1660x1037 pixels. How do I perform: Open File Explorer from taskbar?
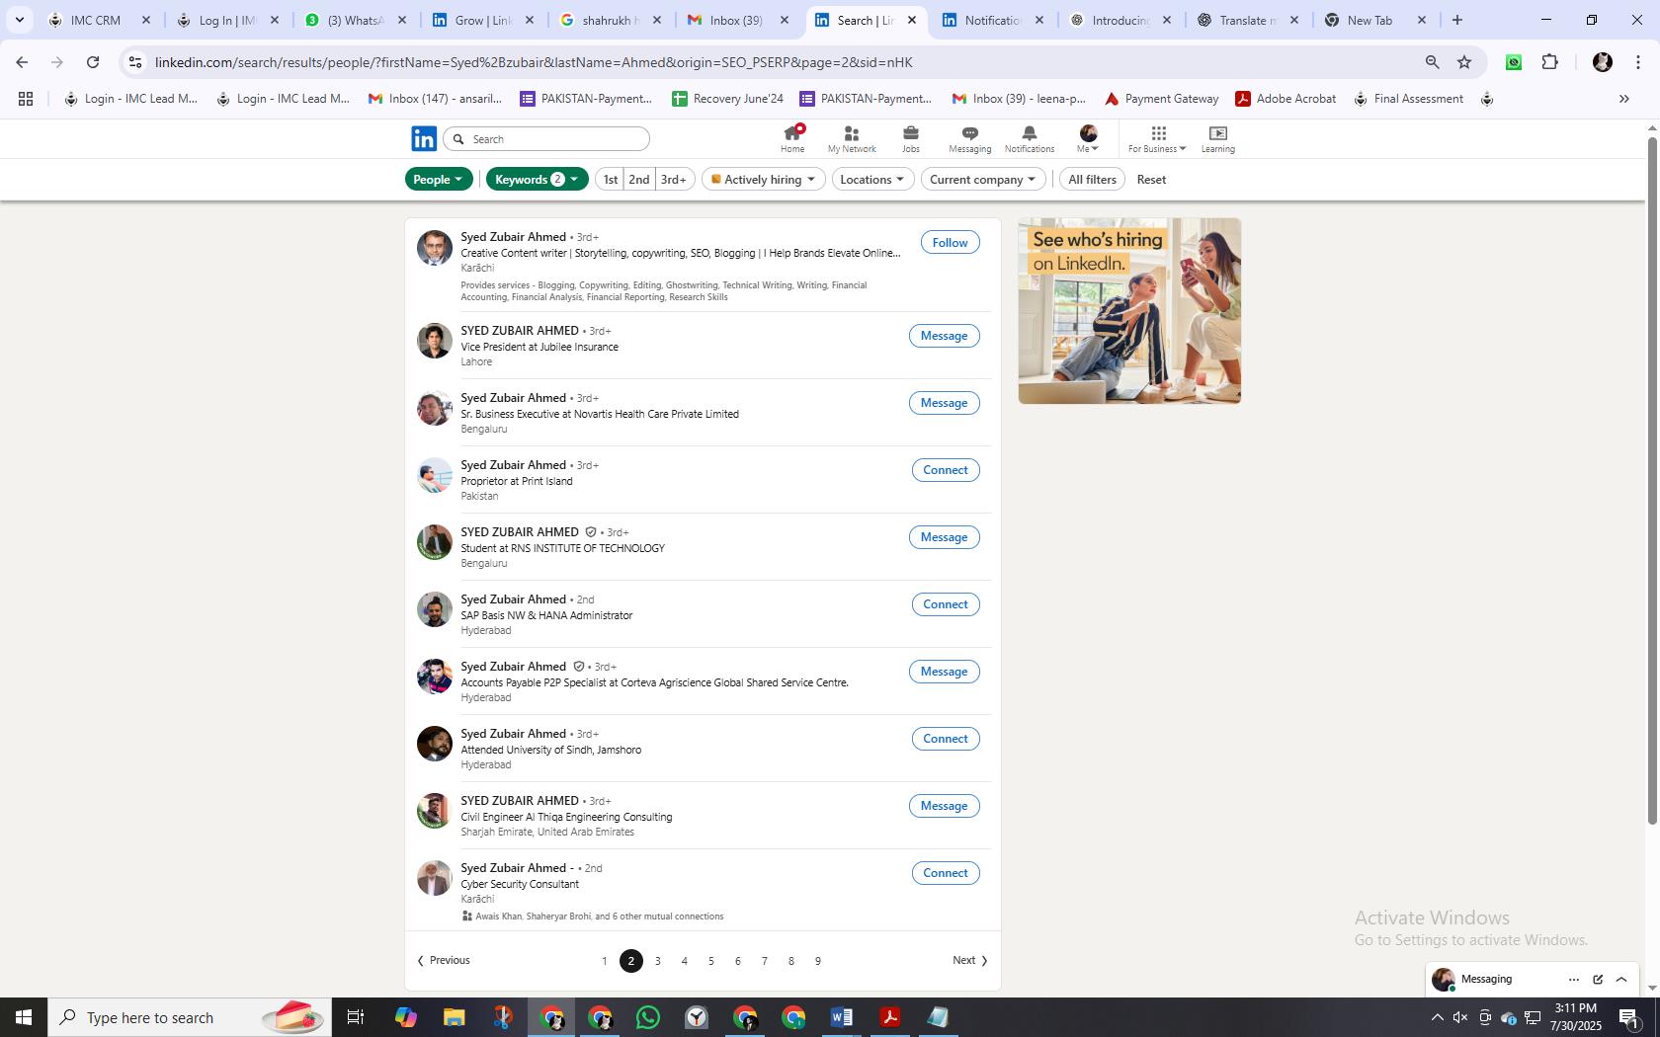click(454, 1017)
